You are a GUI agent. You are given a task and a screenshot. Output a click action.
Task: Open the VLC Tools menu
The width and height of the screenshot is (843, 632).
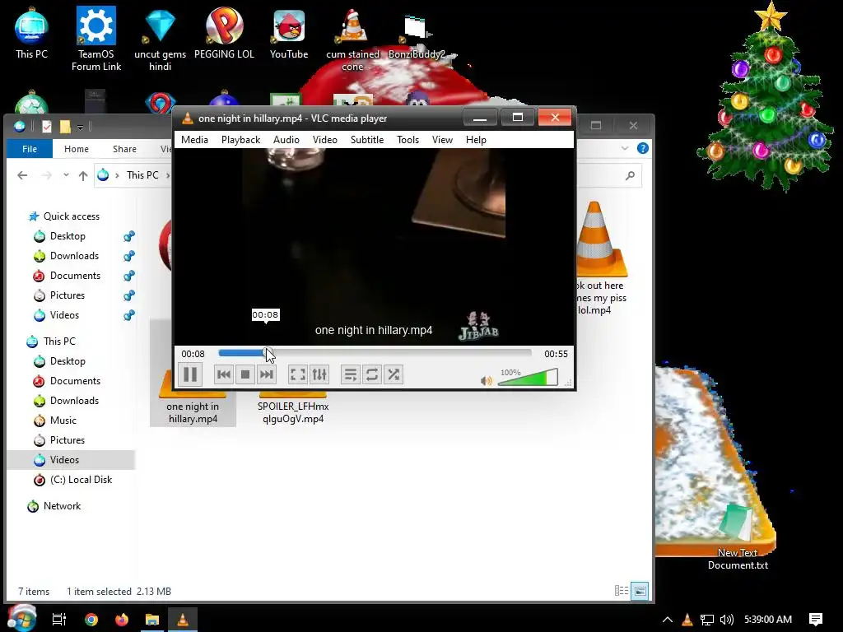408,140
